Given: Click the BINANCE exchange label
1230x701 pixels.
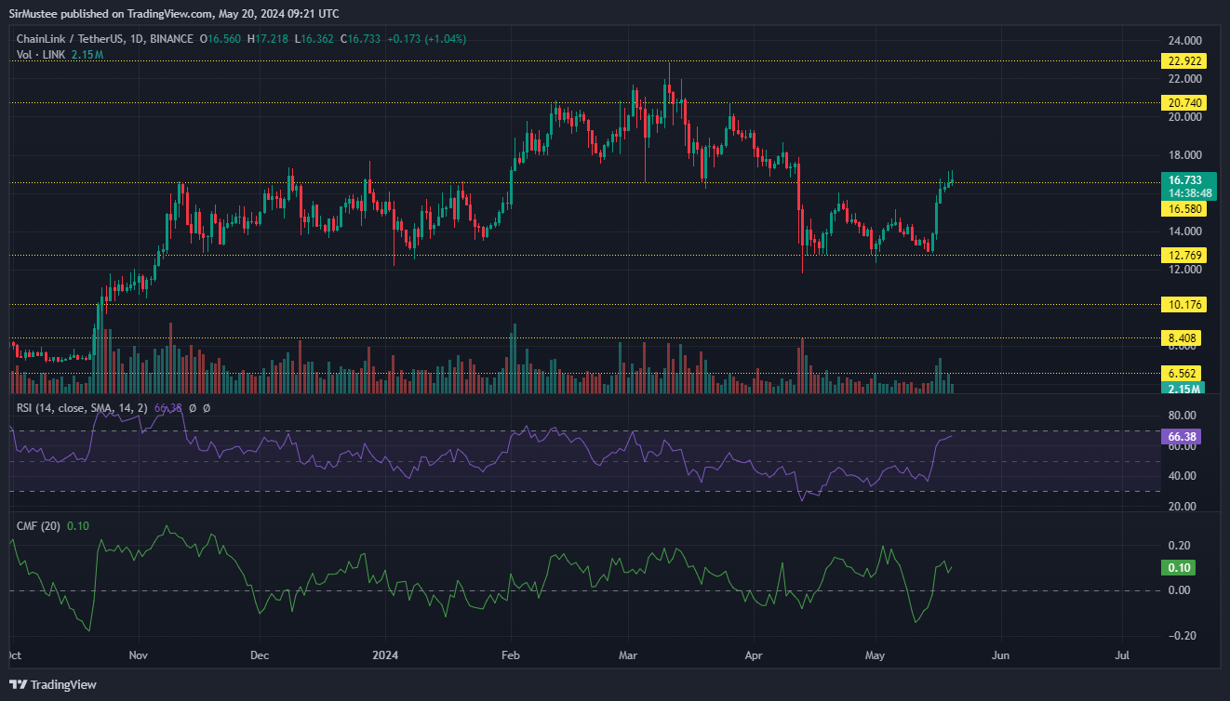Looking at the screenshot, I should [174, 39].
